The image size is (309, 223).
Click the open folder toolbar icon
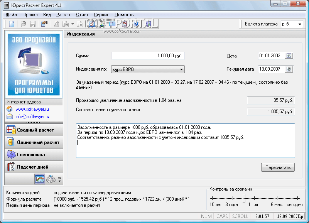click(24, 24)
